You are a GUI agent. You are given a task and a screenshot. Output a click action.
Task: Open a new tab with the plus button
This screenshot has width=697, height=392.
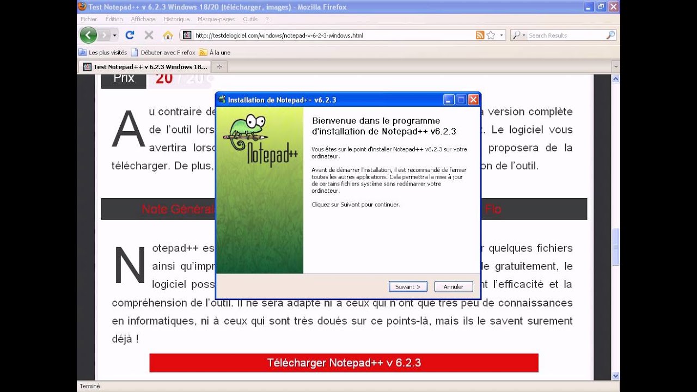pyautogui.click(x=219, y=66)
